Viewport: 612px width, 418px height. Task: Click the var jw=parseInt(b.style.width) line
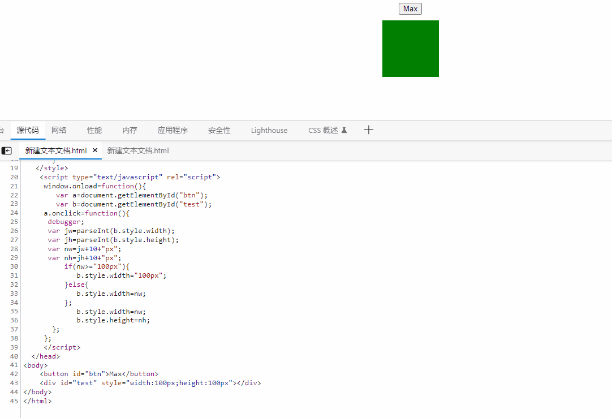111,231
